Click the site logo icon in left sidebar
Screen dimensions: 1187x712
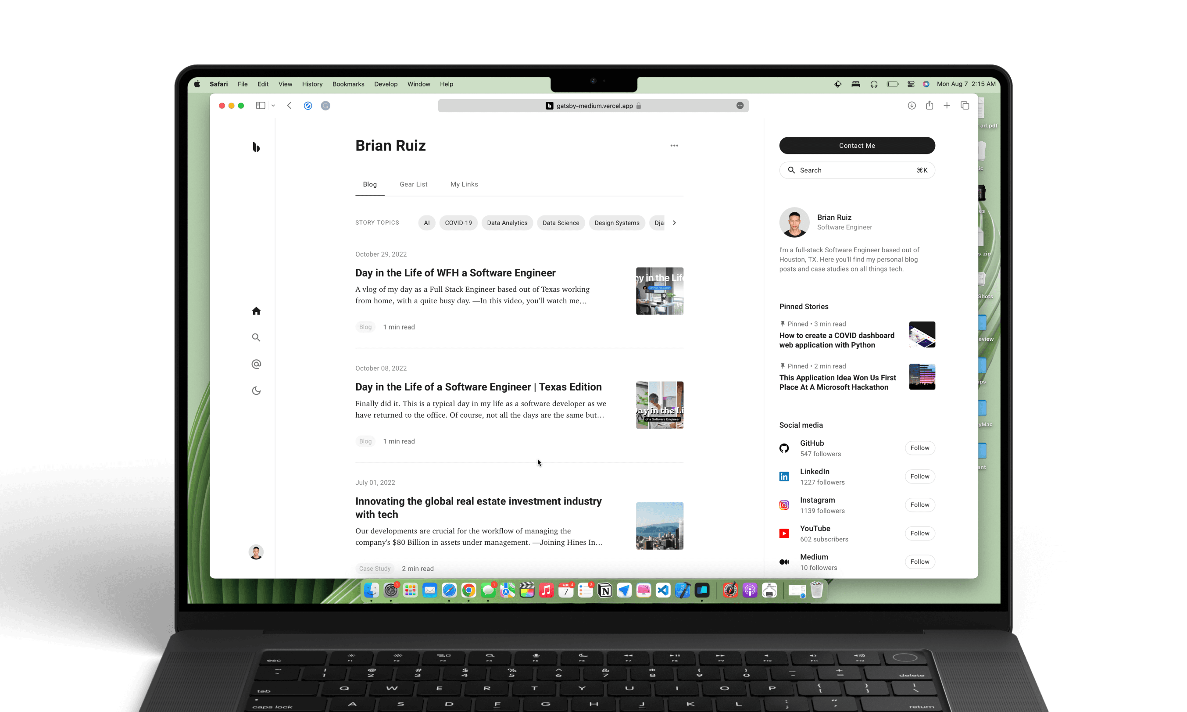pyautogui.click(x=256, y=147)
